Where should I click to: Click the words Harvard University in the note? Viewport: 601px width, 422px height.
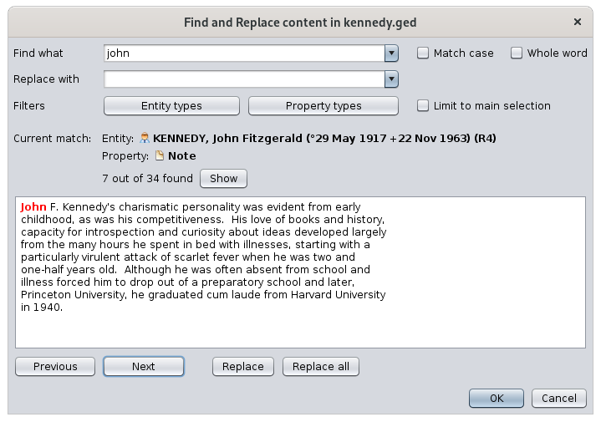pos(338,295)
